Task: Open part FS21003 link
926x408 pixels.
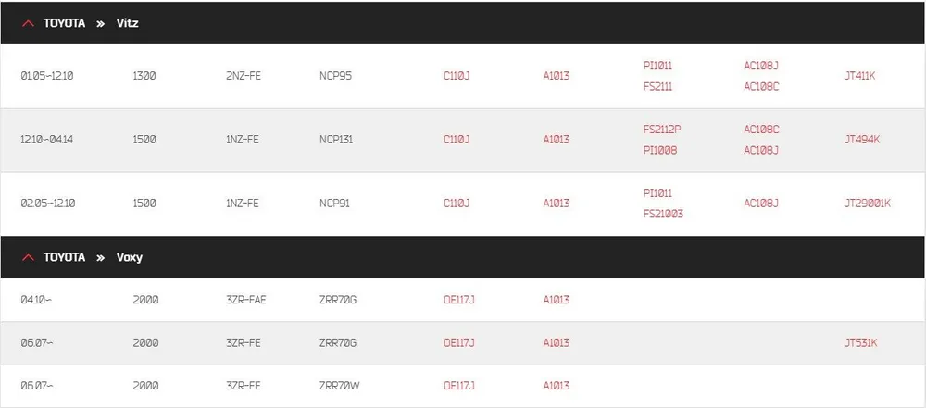Action: coord(663,214)
